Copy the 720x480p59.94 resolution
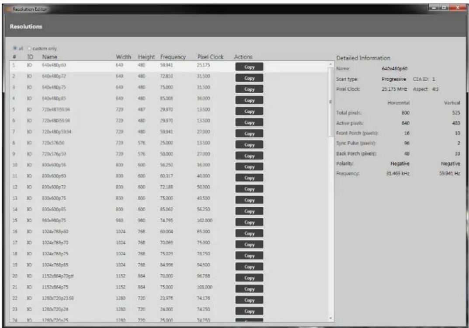The width and height of the screenshot is (469, 328). pos(249,133)
